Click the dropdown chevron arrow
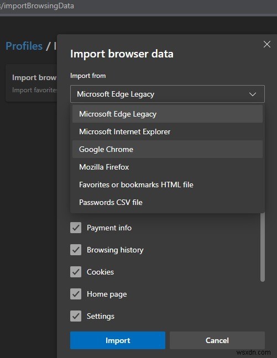The width and height of the screenshot is (277, 358). 253,94
